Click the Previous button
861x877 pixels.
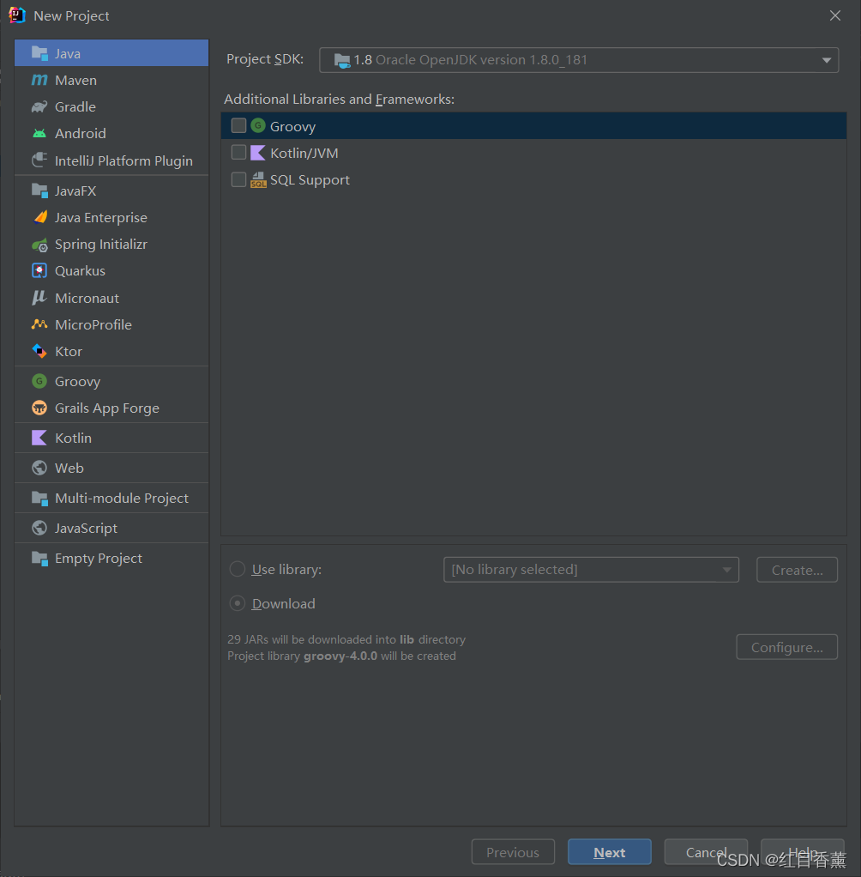click(513, 852)
